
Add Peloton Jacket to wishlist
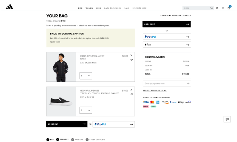[x=132, y=60]
